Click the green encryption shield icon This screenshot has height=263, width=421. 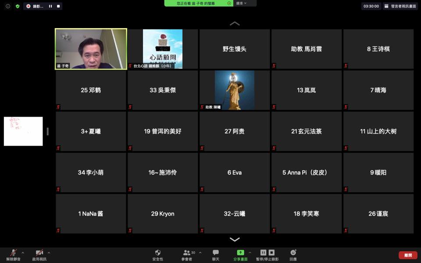pos(18,6)
